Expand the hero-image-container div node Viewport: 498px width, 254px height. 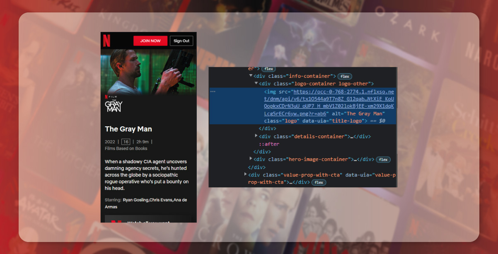pyautogui.click(x=251, y=159)
